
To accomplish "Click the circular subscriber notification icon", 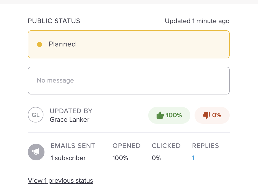I will click(36, 152).
